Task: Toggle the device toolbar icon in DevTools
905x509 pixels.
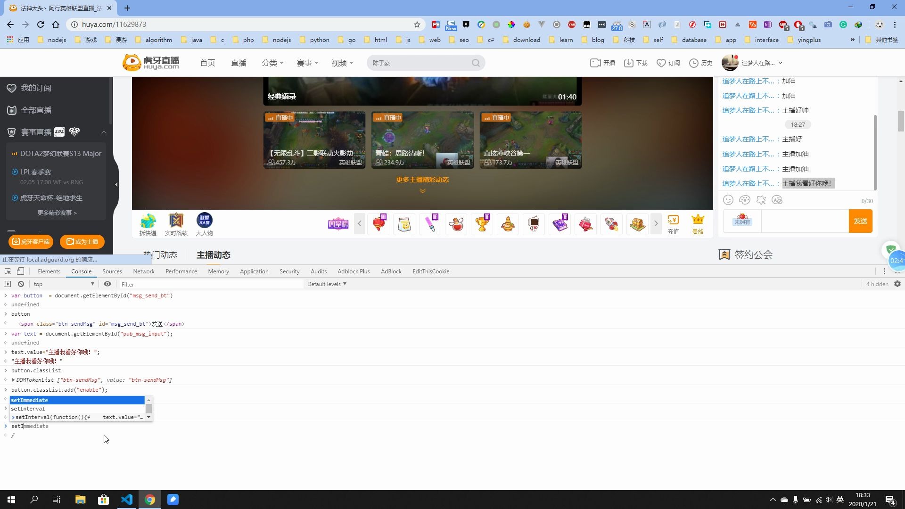Action: [20, 271]
